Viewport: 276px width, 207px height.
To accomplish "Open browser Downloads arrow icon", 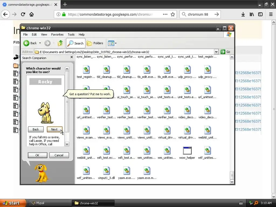I will pyautogui.click(x=243, y=15).
